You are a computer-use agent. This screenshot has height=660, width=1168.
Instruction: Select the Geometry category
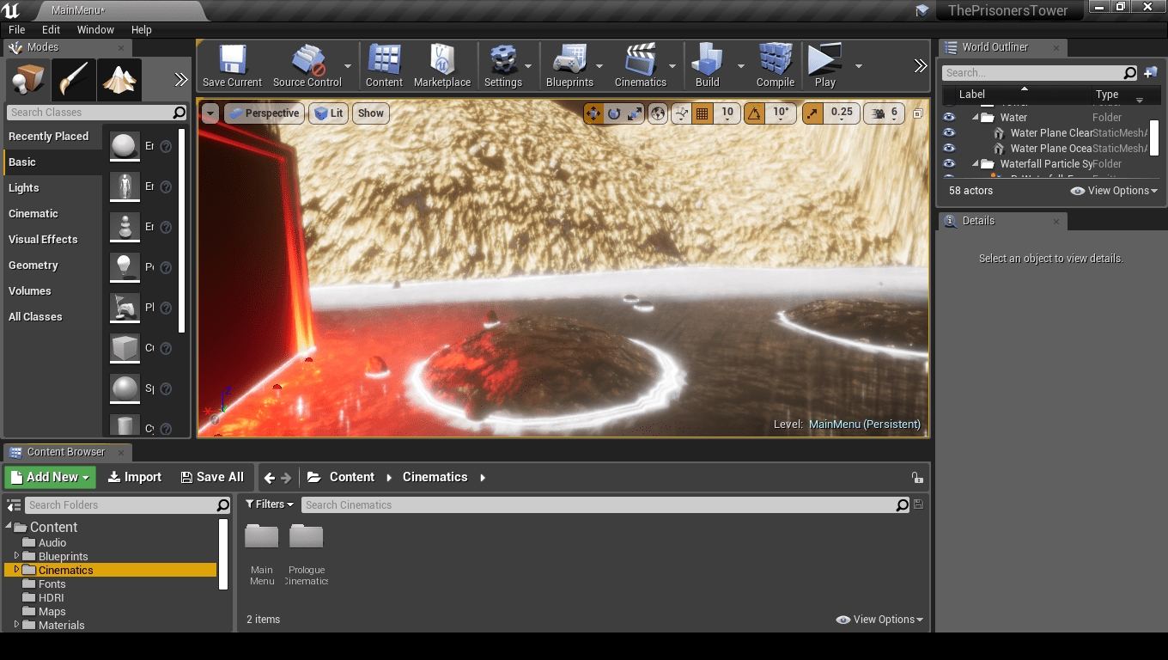[52, 266]
